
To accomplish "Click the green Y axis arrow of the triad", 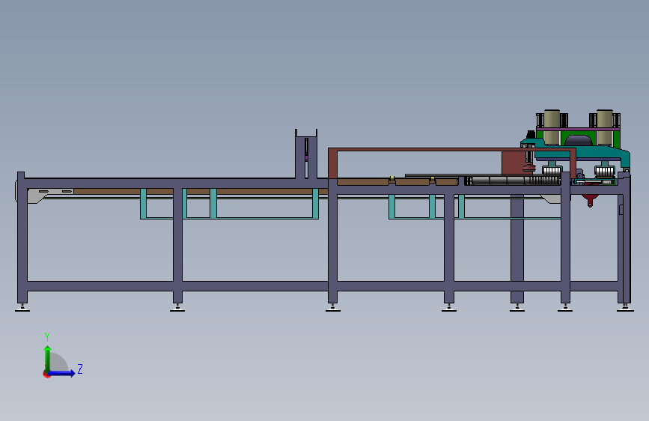I will (x=48, y=359).
